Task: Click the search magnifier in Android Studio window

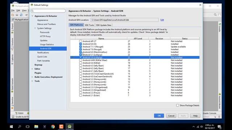Action: tap(215, 14)
